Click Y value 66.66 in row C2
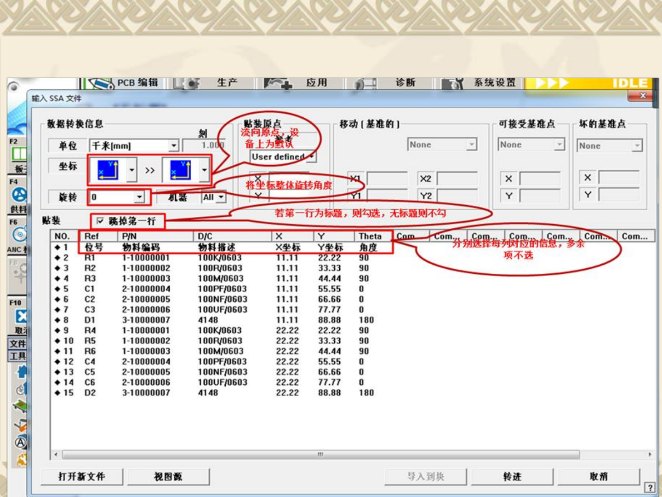 pyautogui.click(x=330, y=299)
